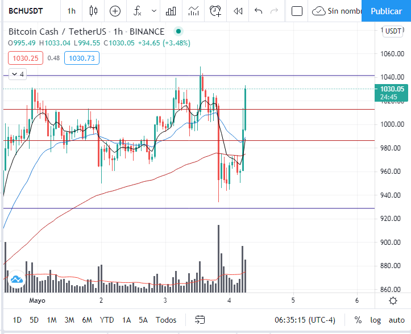Open timezone menu at 06:35:15 (UTC-4)
The image size is (411, 334).
coord(305,320)
